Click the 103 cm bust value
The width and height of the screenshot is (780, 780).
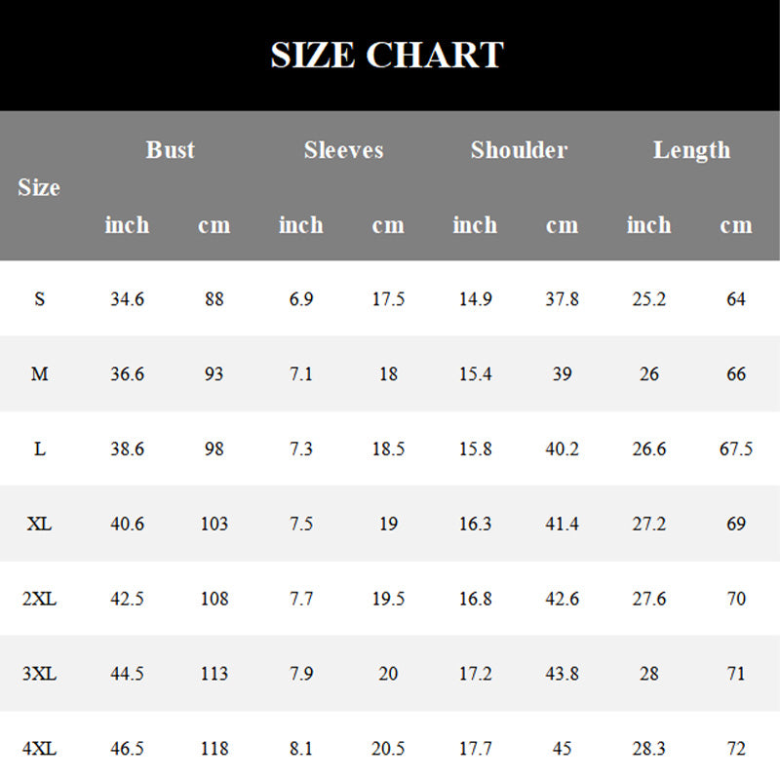tap(214, 525)
